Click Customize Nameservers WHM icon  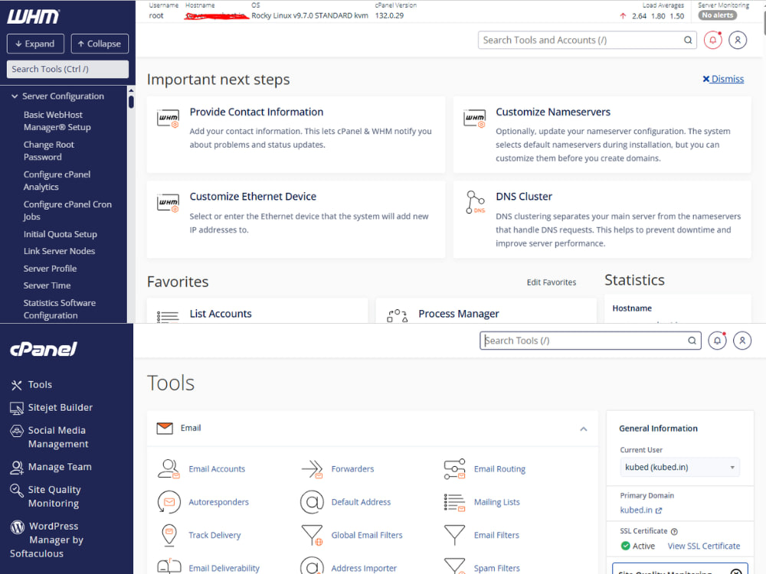coord(474,119)
